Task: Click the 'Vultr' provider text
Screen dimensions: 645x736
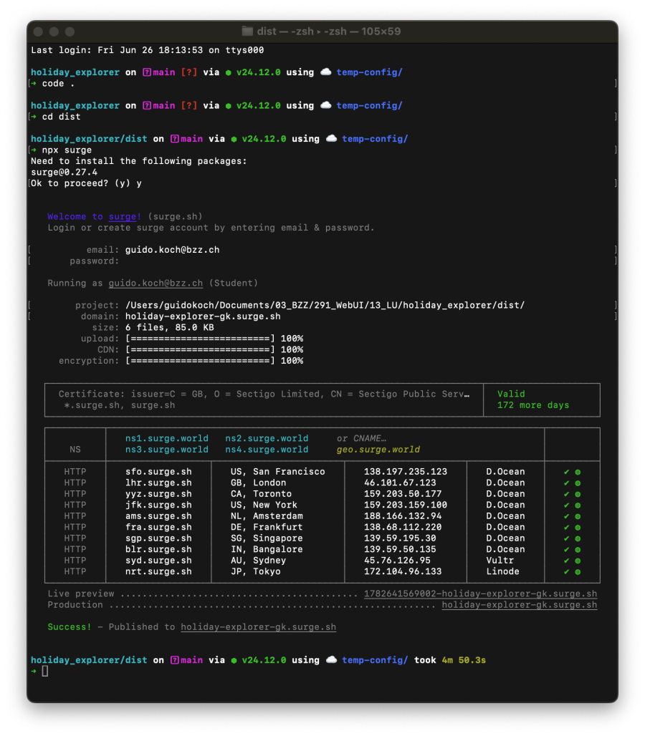Action: tap(500, 561)
